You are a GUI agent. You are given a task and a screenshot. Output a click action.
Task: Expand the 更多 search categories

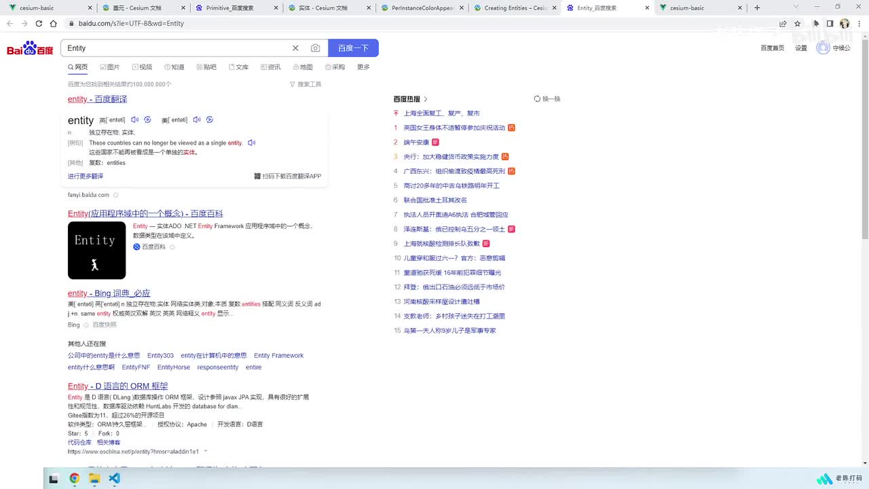pyautogui.click(x=363, y=67)
